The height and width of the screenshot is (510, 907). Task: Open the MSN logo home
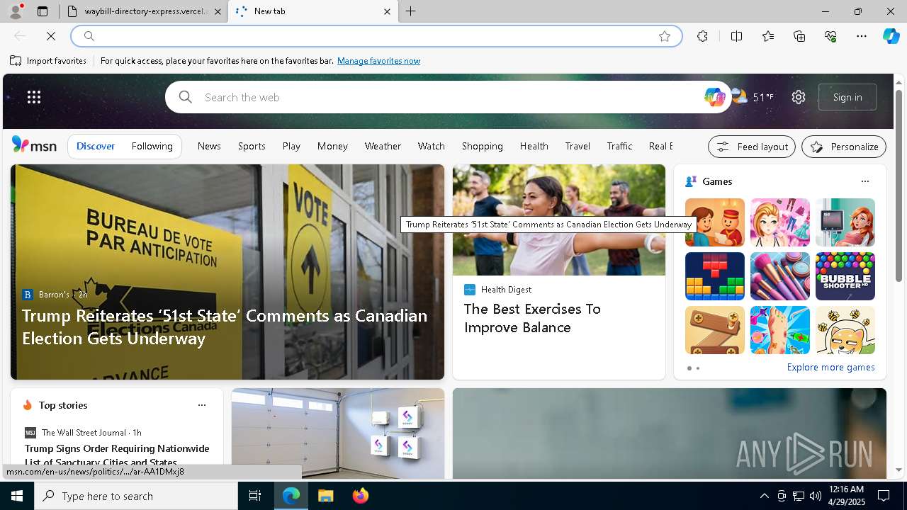tap(34, 145)
